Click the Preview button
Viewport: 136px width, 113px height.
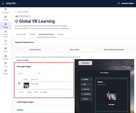click(85, 63)
